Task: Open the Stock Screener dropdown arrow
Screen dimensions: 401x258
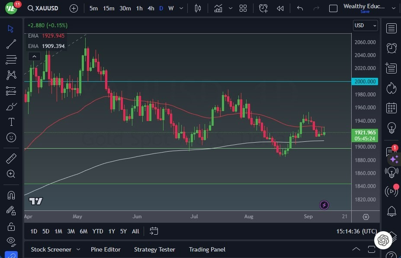Action: coord(78,249)
